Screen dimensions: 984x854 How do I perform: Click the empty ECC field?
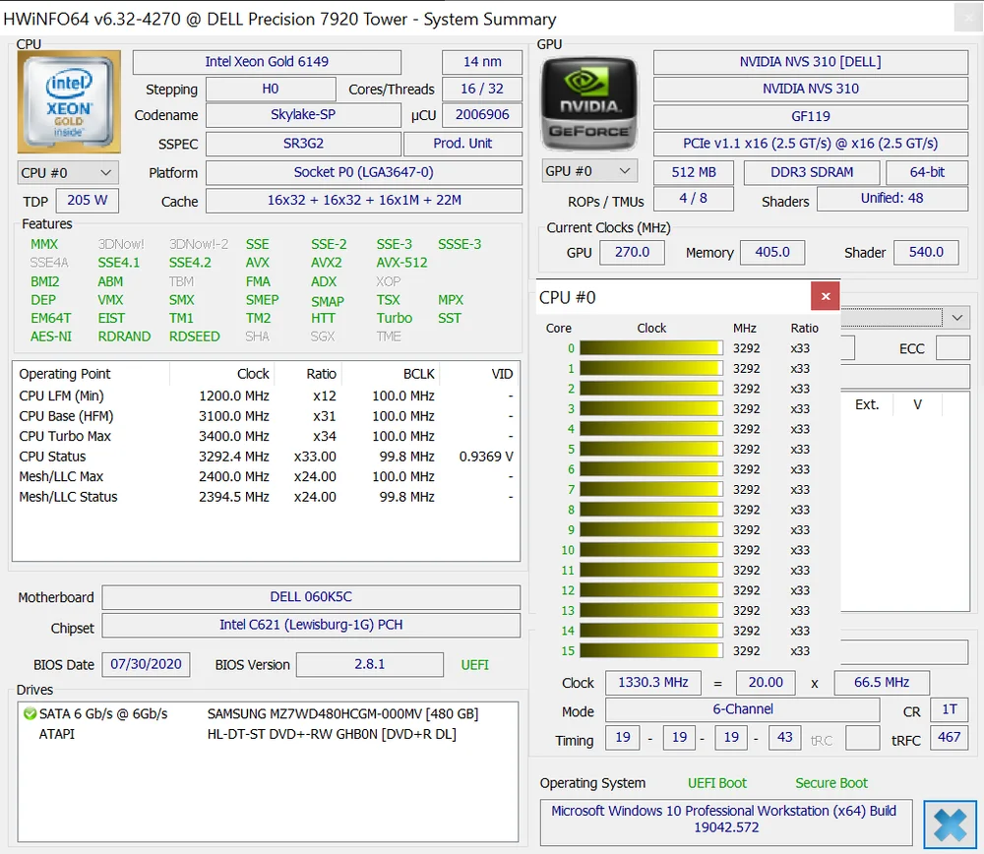(x=953, y=348)
